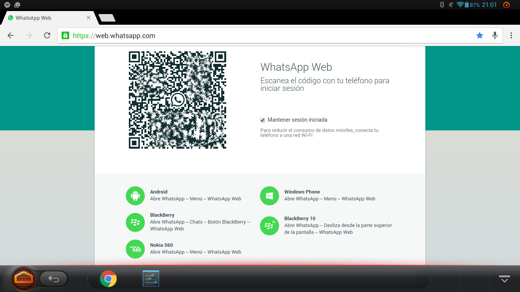Click the web.whatsapp.com address bar

click(266, 36)
